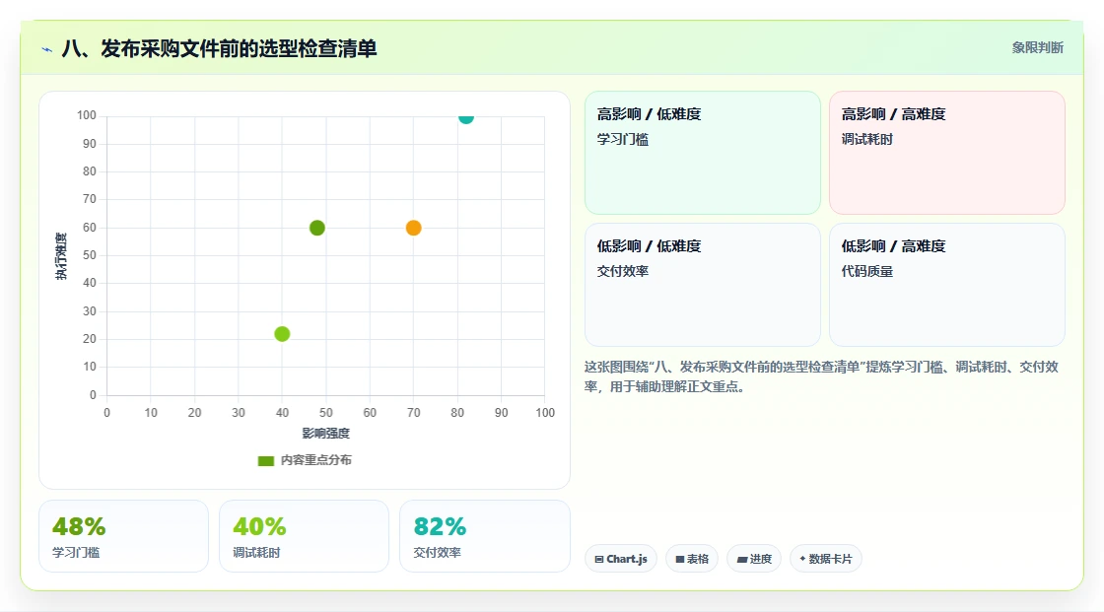The height and width of the screenshot is (612, 1104).
Task: Click the Chart.js tag
Action: tap(621, 559)
